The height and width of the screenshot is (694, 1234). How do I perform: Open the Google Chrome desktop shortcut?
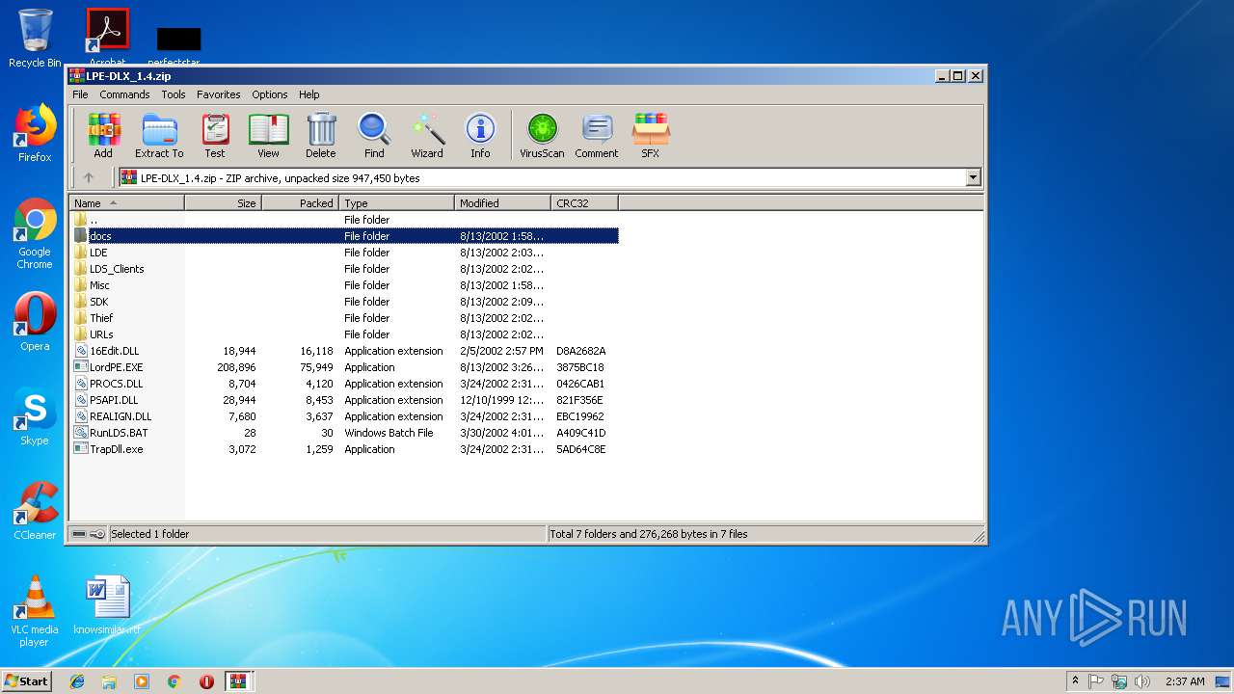pyautogui.click(x=35, y=234)
